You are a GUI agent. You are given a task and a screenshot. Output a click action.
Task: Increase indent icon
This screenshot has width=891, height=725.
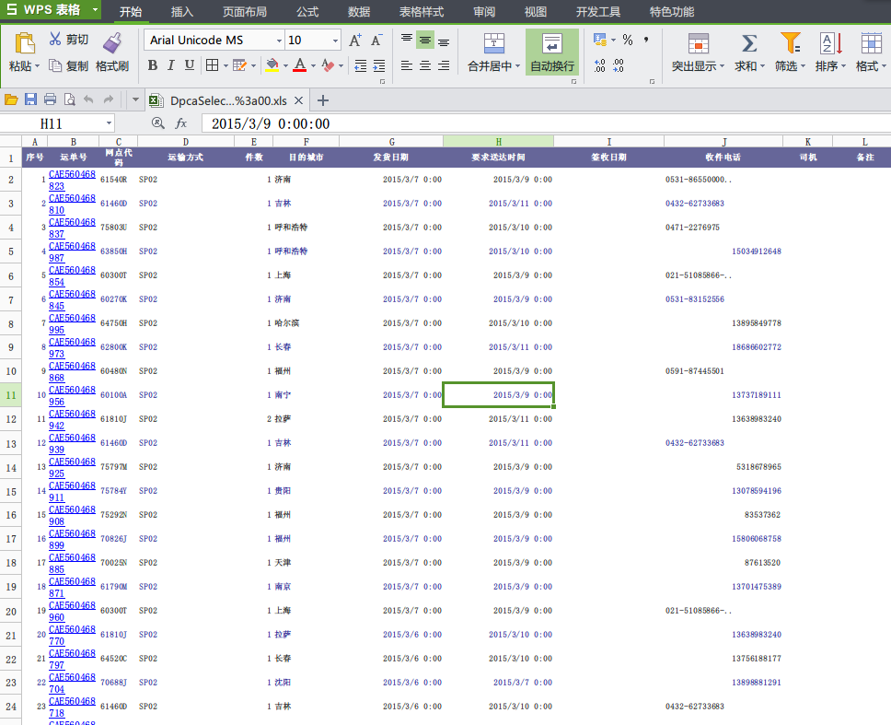379,65
